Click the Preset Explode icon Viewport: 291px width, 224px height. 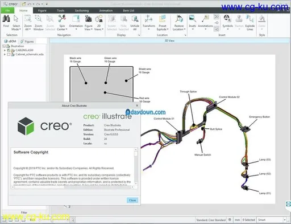[163, 19]
